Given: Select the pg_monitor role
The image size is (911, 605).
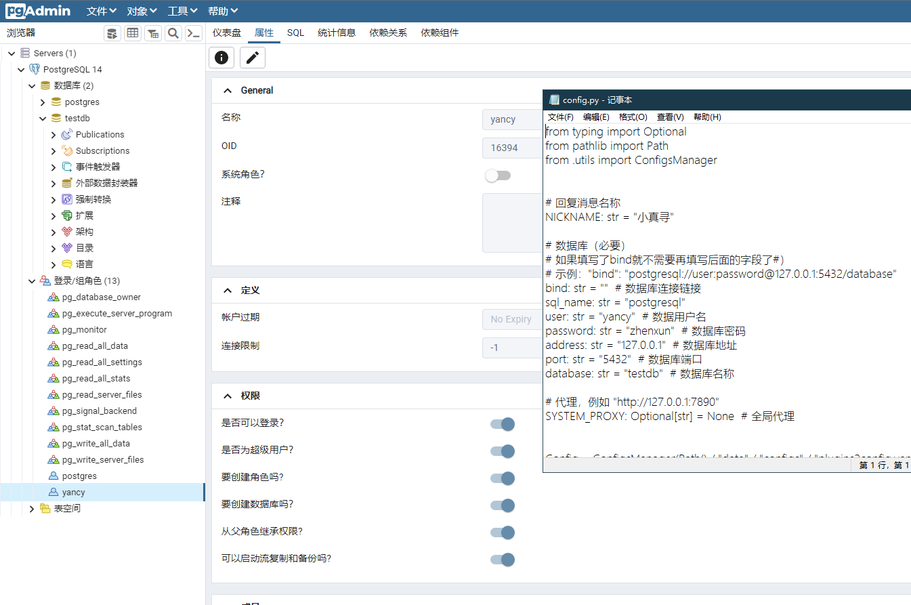Looking at the screenshot, I should click(85, 329).
